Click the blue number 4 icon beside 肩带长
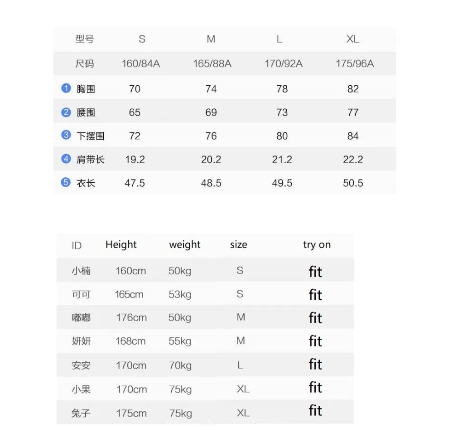Image resolution: width=453 pixels, height=438 pixels. tap(66, 158)
